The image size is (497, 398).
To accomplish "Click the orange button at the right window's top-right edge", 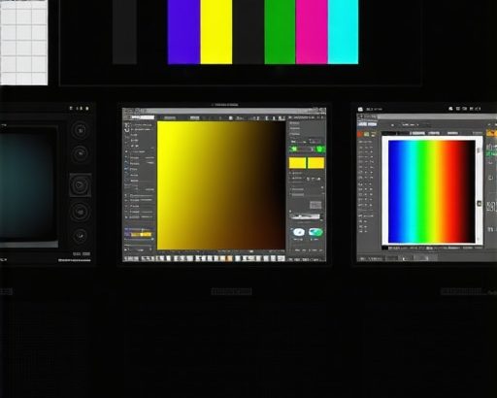I will (x=491, y=133).
